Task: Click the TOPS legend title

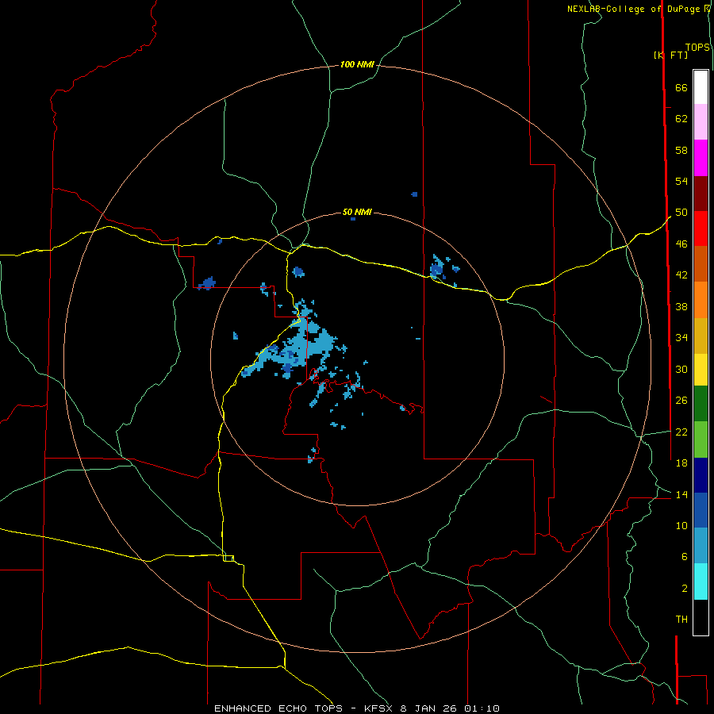Action: pos(697,48)
